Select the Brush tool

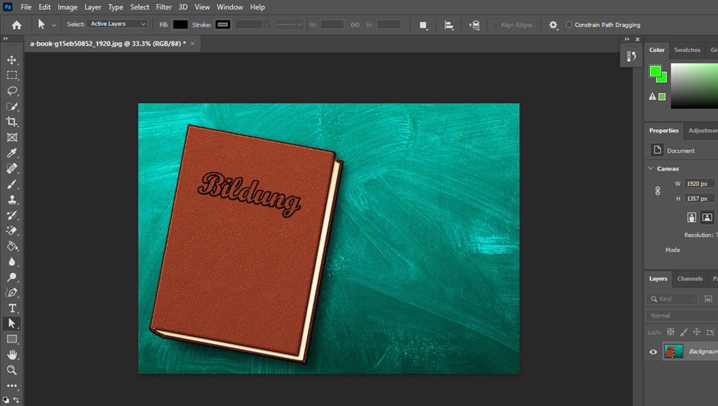pos(12,184)
